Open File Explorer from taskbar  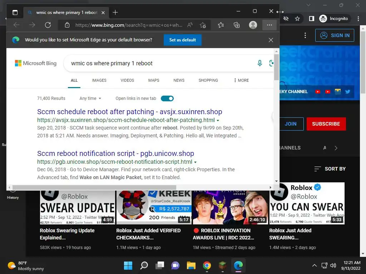tap(191, 265)
